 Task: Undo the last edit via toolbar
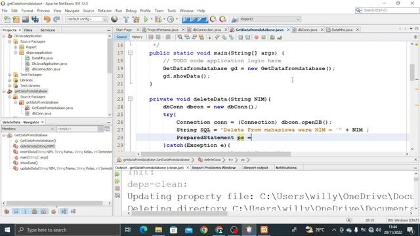tap(47, 19)
